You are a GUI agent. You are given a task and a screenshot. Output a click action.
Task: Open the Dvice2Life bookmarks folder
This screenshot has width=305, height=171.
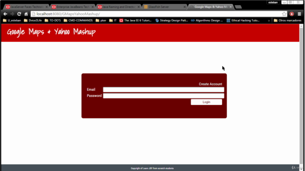(33, 20)
